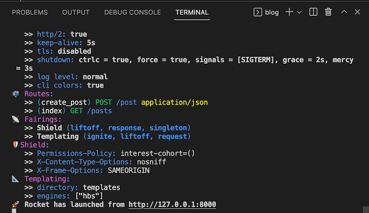Viewport: 369px width, 213px height.
Task: Click the mailbox icon beside Routes
Action: (x=16, y=94)
